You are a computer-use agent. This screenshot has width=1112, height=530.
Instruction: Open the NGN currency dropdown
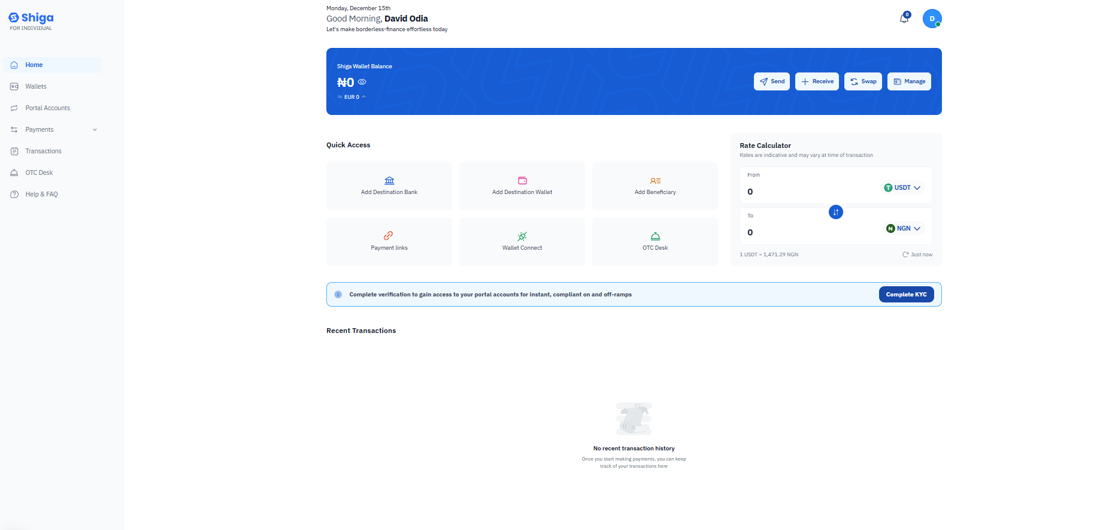(x=904, y=228)
